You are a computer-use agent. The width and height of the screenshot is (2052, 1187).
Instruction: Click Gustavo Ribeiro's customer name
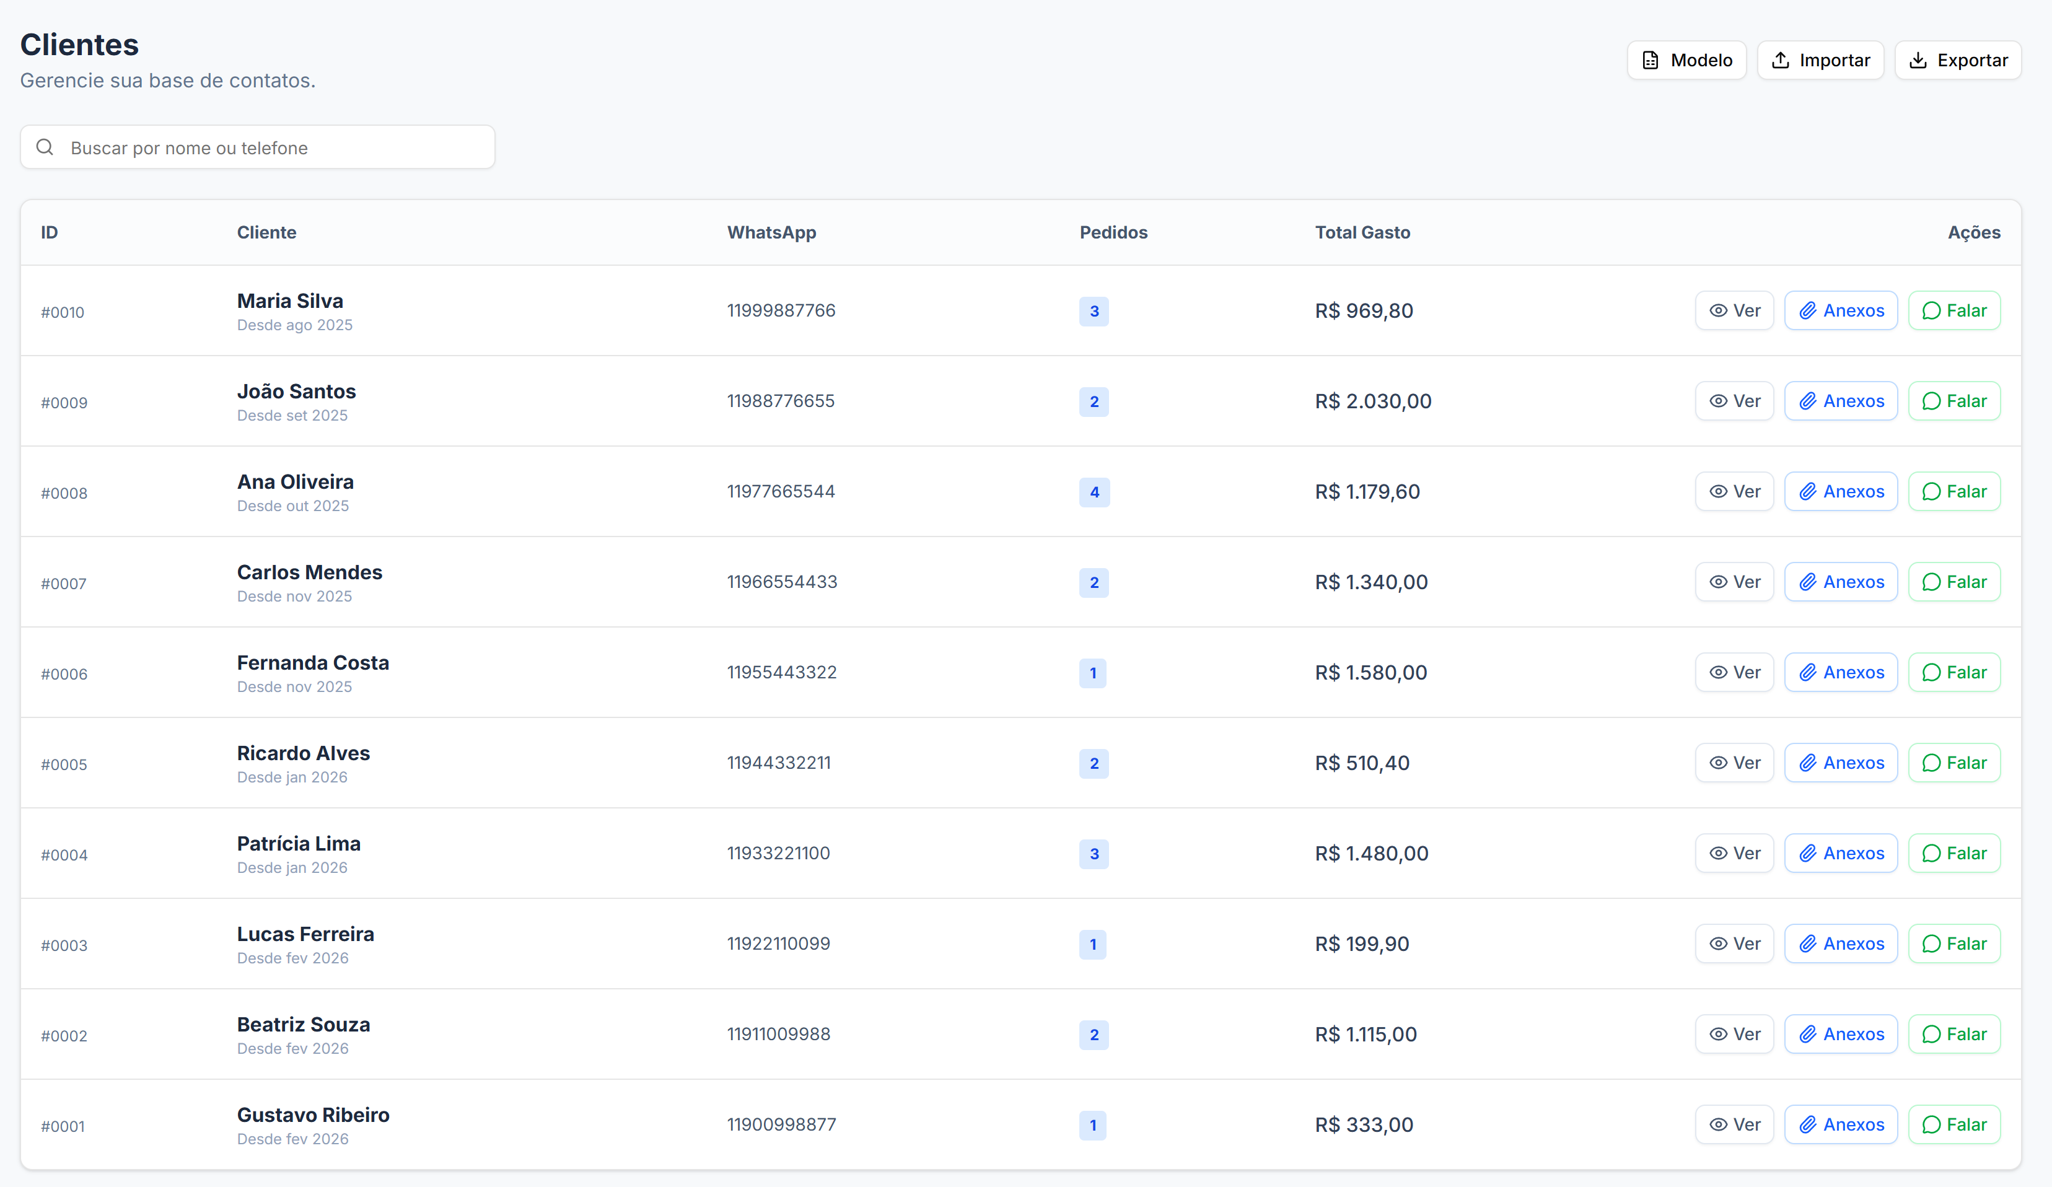coord(313,1115)
